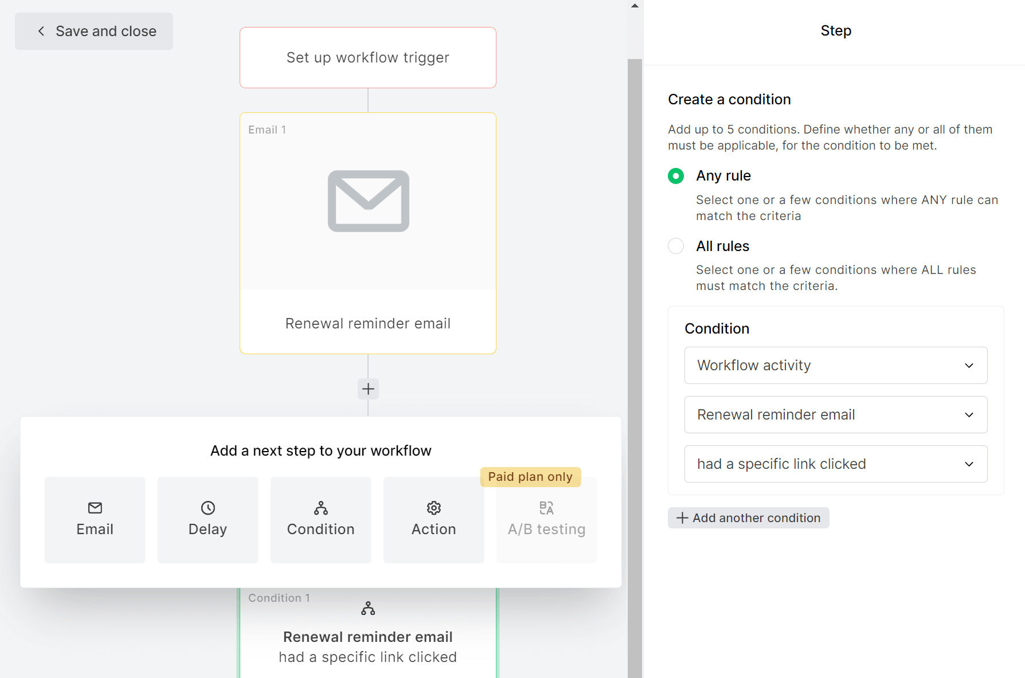
Task: Click the plus icon in Add another condition
Action: click(682, 518)
